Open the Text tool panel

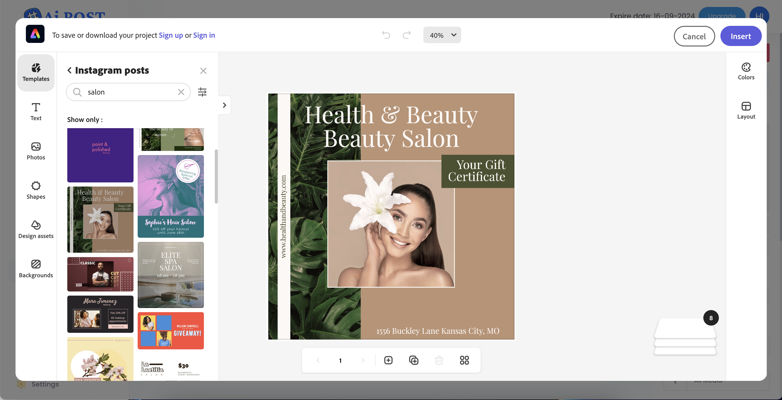[36, 112]
